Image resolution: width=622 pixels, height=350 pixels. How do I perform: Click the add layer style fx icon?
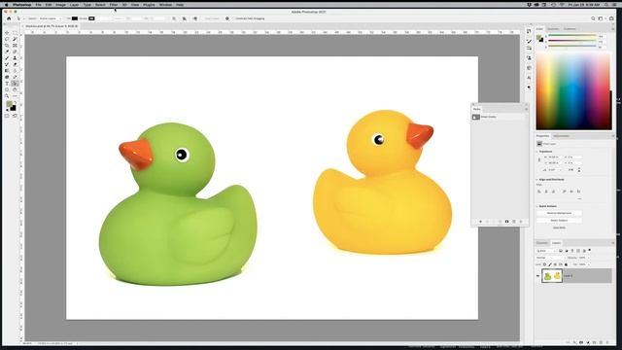[x=574, y=342]
